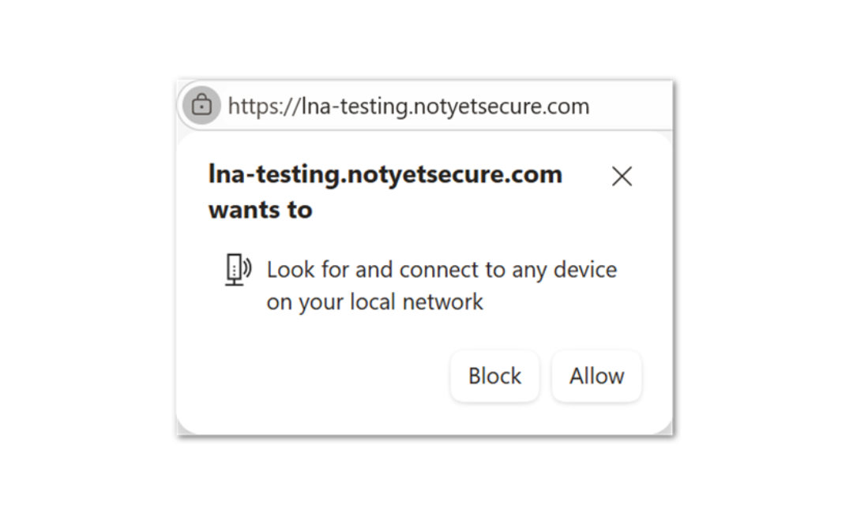
Task: Grant the site device discovery permission
Action: [x=596, y=376]
